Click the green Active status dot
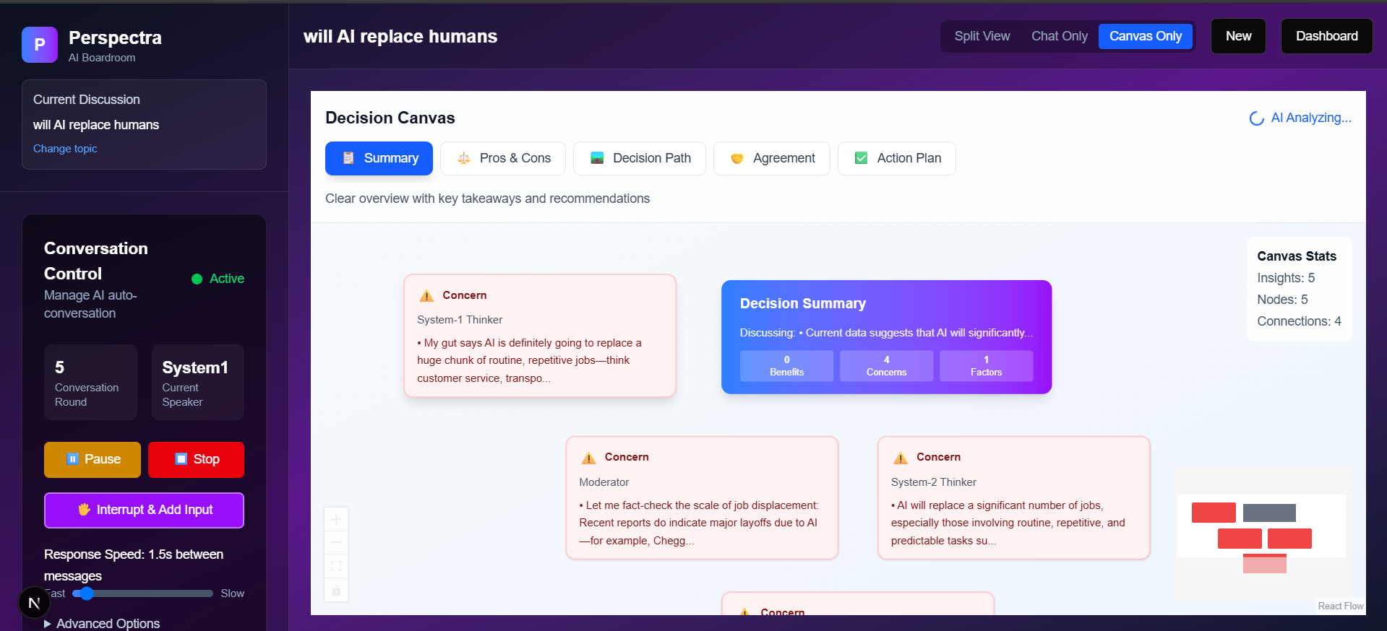This screenshot has height=631, width=1387. coord(197,279)
